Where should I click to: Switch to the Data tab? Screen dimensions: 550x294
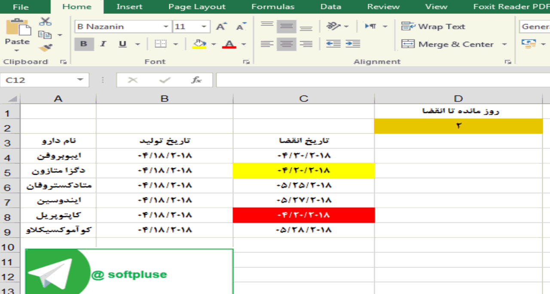click(x=331, y=7)
